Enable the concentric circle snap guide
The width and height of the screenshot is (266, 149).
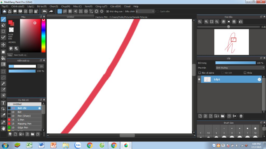click(86, 11)
